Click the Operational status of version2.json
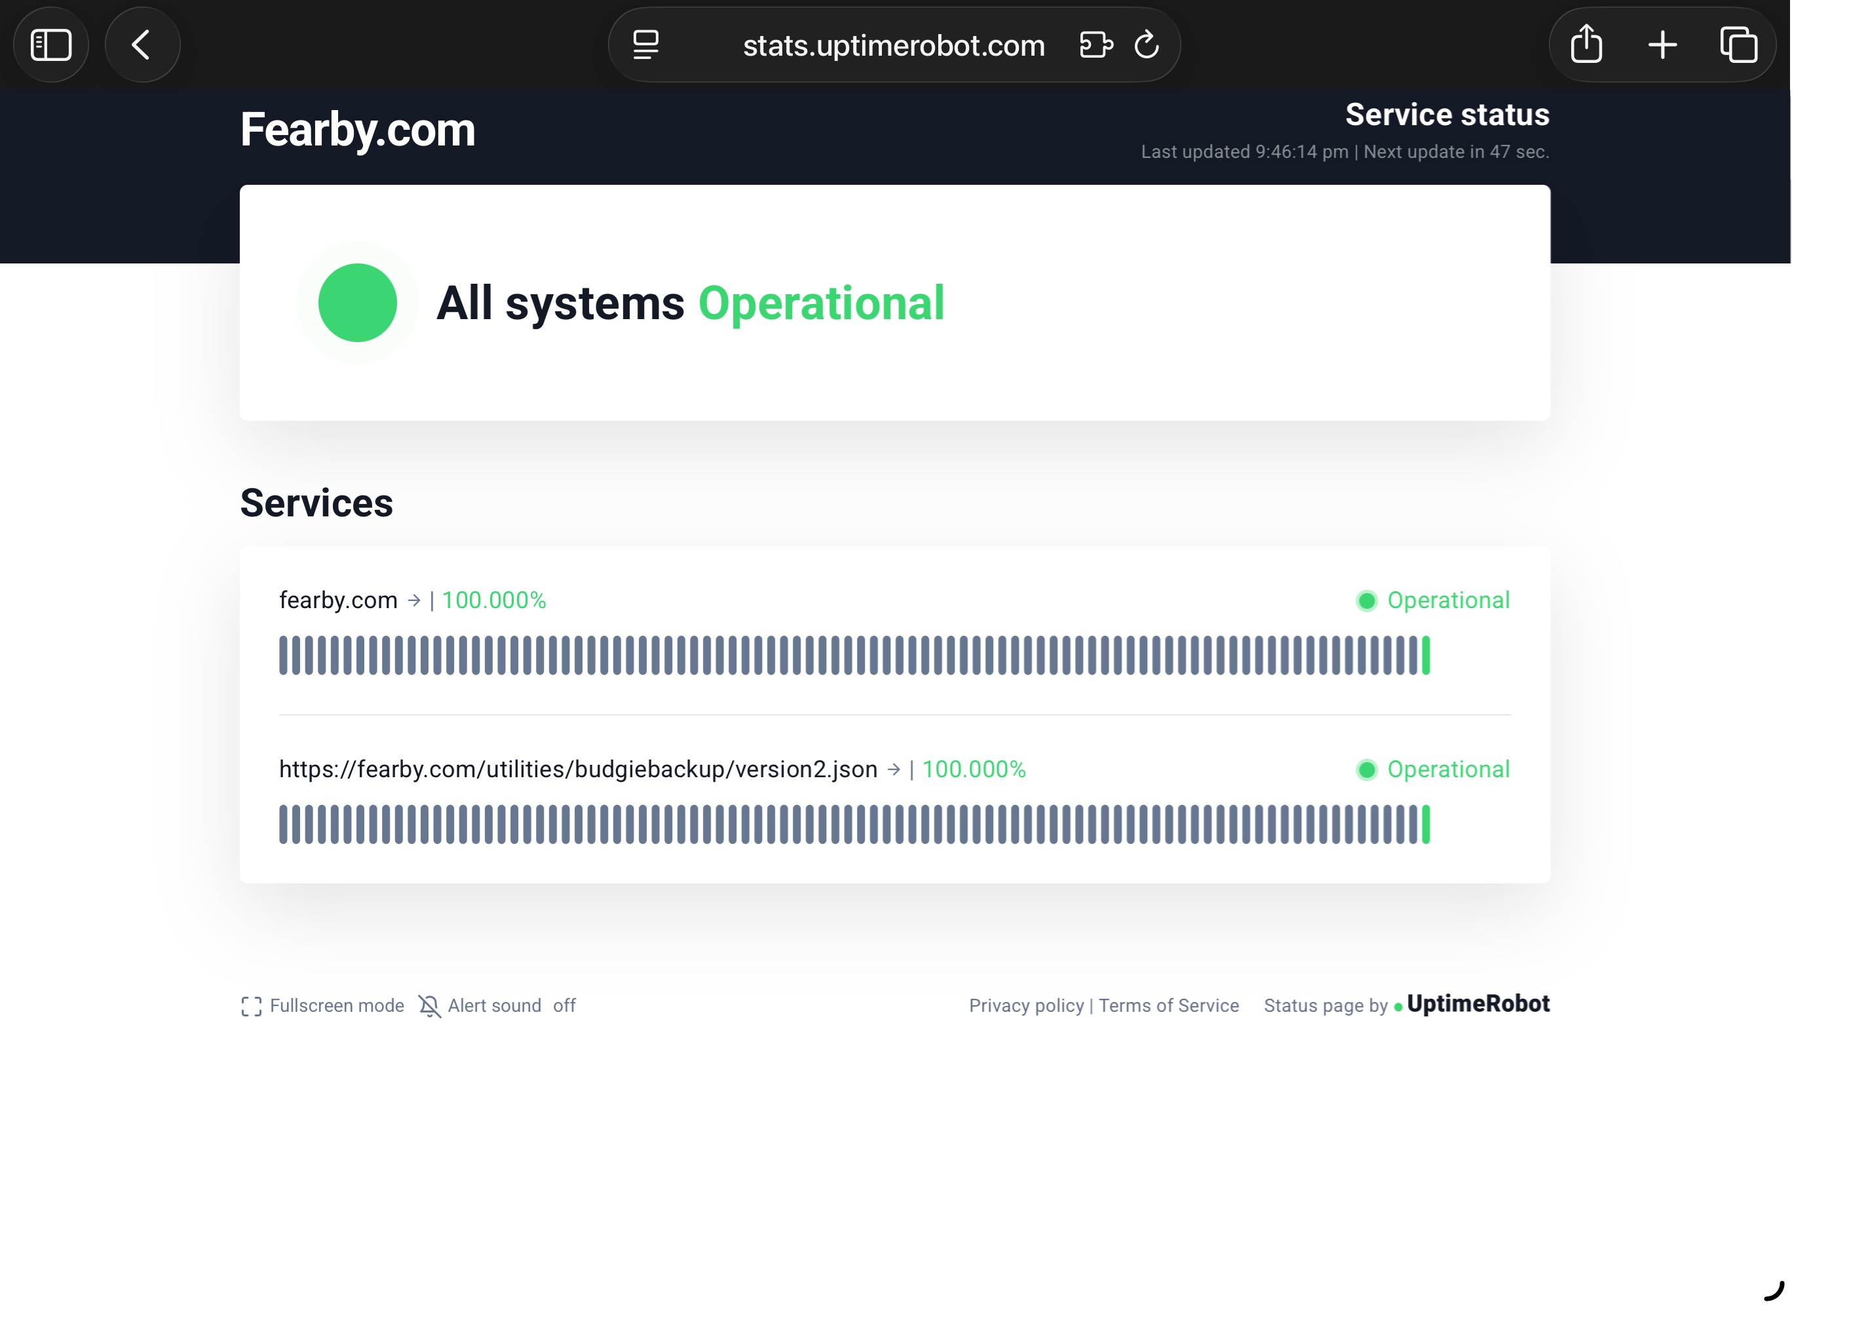 coord(1447,770)
